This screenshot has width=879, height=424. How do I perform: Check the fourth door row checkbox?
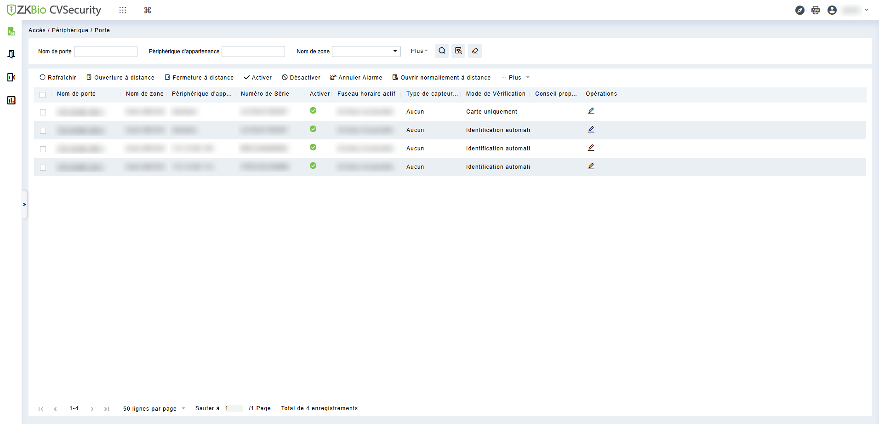43,167
